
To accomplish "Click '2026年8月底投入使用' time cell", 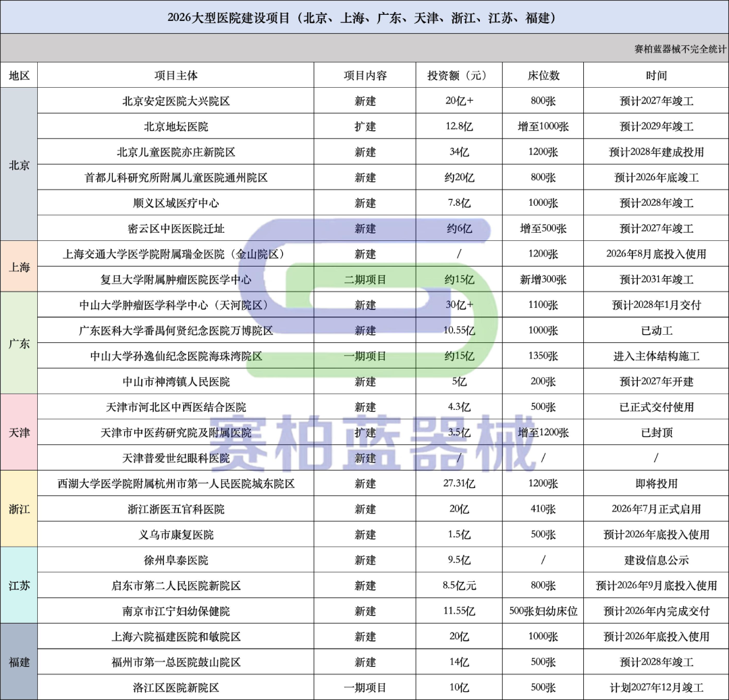I will pos(656,254).
